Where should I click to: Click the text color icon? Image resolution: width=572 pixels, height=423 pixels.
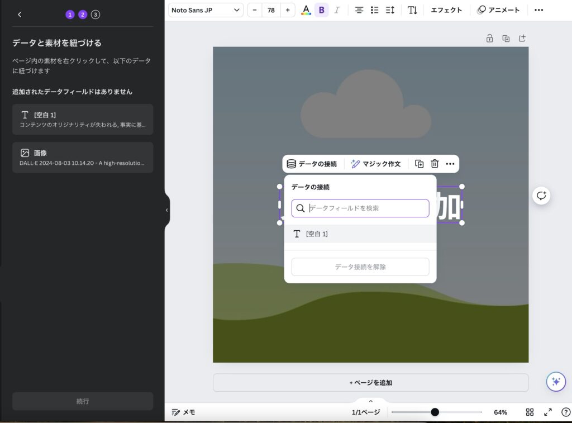306,10
